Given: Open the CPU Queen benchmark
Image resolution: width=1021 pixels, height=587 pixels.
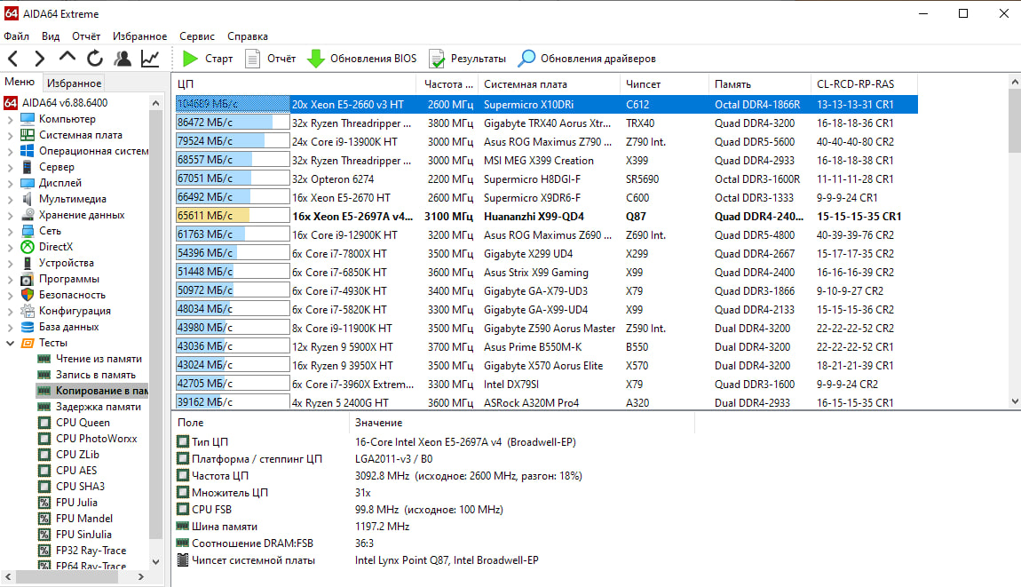Looking at the screenshot, I should click(83, 423).
